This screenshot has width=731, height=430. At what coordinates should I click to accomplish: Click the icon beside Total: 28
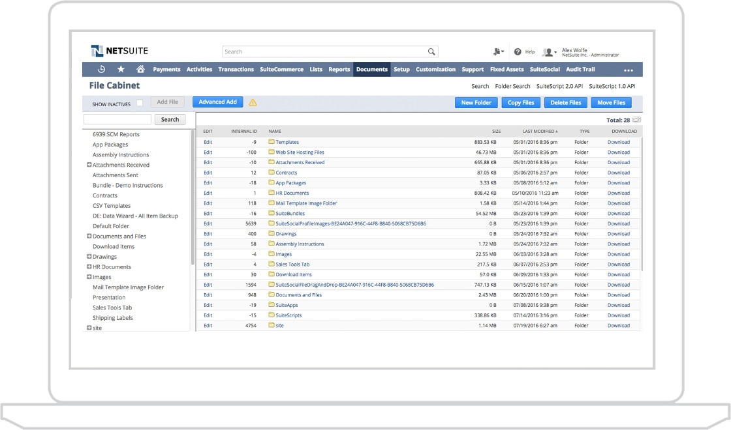636,120
